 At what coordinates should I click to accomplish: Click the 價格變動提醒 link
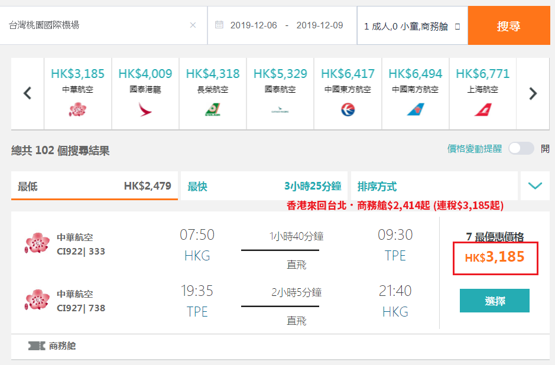coord(474,149)
